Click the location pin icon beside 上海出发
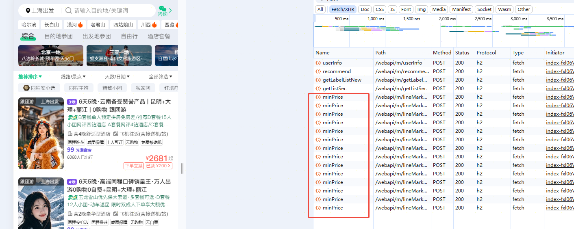The height and width of the screenshot is (229, 574). [28, 11]
